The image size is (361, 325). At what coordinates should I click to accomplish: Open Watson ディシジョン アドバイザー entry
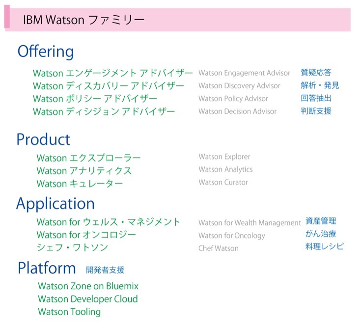coord(104,111)
